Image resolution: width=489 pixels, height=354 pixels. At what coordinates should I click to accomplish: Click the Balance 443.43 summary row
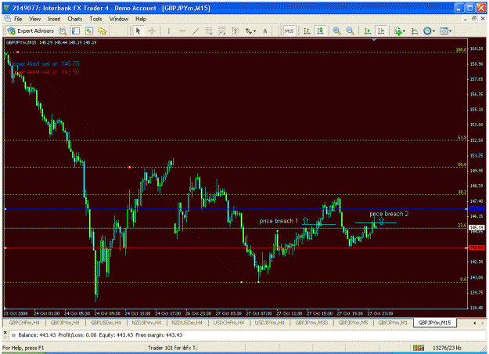[100, 335]
